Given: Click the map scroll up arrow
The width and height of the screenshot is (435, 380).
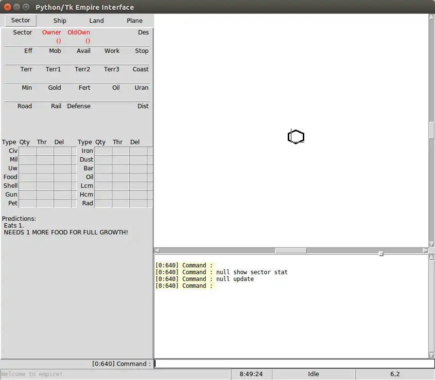Looking at the screenshot, I should (432, 17).
